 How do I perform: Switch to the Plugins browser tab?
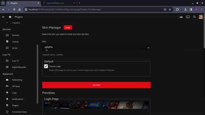pos(23,3)
